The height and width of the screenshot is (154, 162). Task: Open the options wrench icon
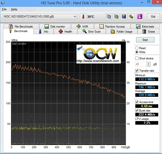coord(131,17)
